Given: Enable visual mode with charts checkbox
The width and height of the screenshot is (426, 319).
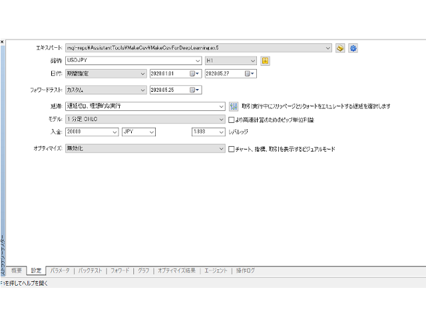Looking at the screenshot, I should click(231, 149).
